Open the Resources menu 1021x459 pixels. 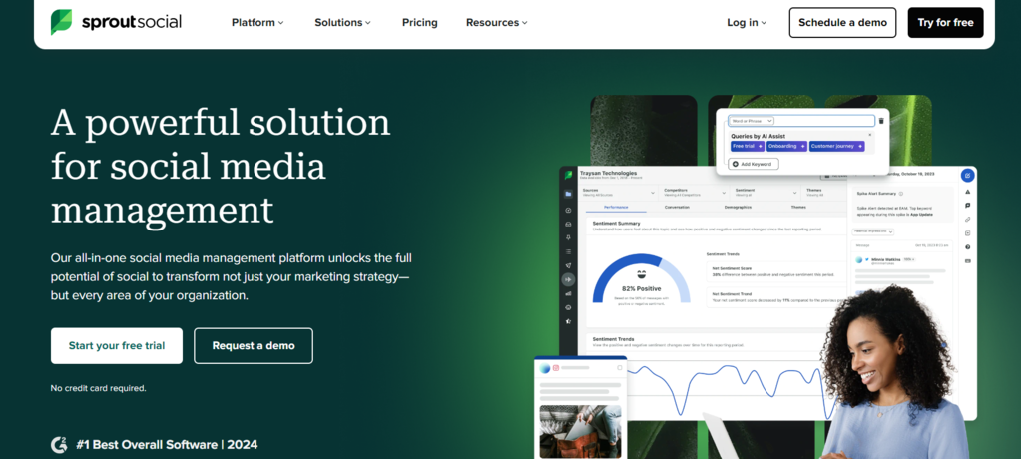[x=497, y=22]
